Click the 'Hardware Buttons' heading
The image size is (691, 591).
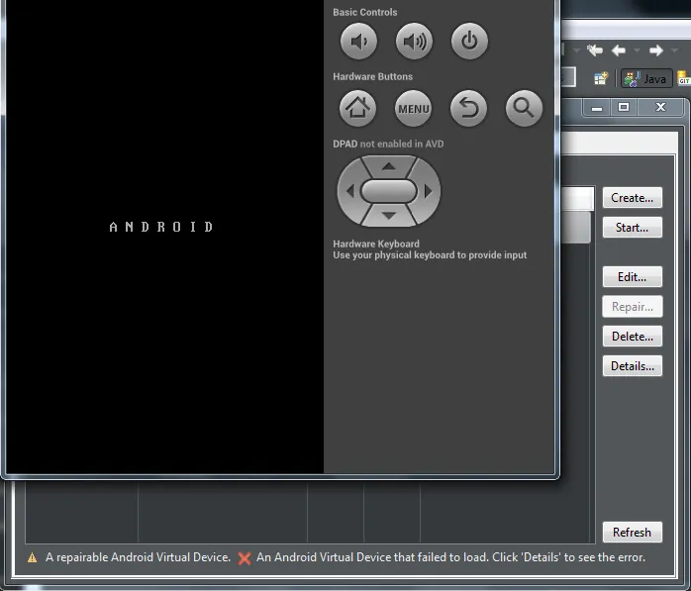pos(372,76)
